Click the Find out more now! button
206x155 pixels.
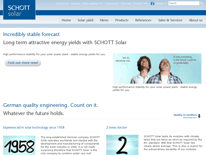pyautogui.click(x=23, y=63)
